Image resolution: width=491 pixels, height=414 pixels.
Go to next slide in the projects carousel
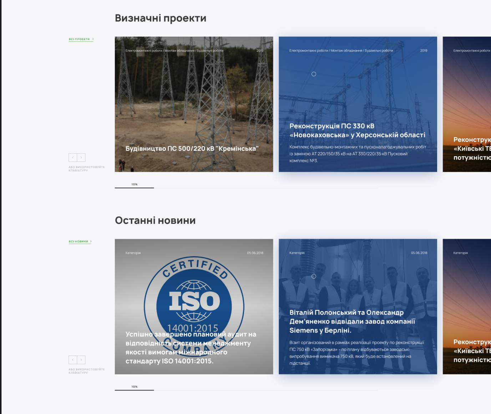pos(81,157)
